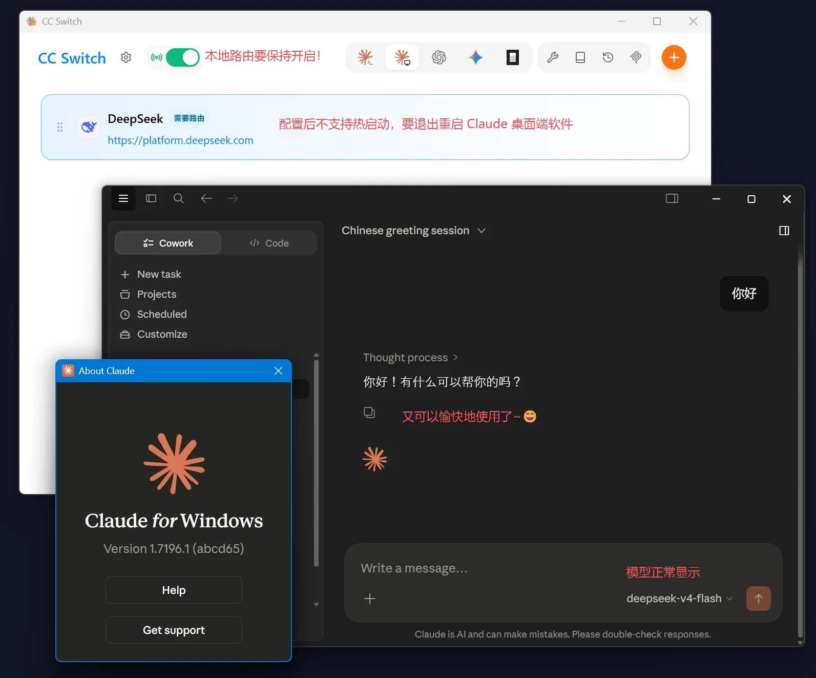Select the Claude Code terminal app icon
Image resolution: width=816 pixels, height=678 pixels.
[365, 57]
